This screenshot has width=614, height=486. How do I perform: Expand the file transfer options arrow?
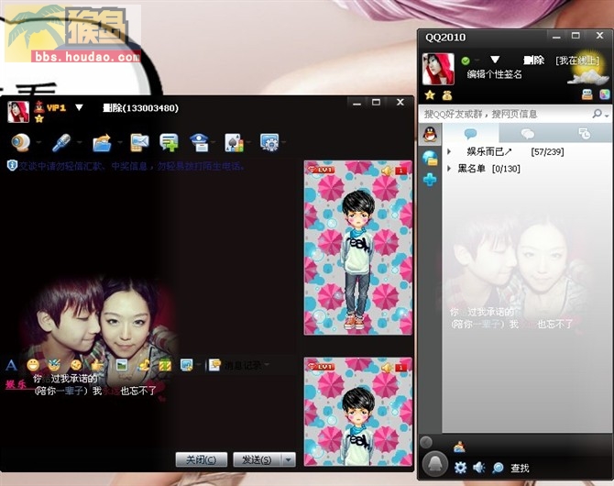point(120,142)
